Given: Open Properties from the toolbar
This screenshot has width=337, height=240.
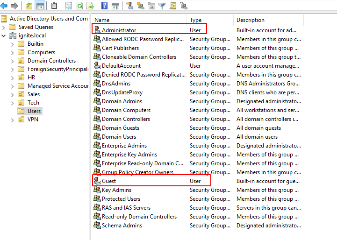Looking at the screenshot, I should pos(68,6).
